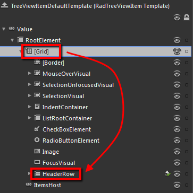This screenshot has width=193, height=193.
Task: Click the IndentContainer stack panel icon
Action: tap(37, 107)
